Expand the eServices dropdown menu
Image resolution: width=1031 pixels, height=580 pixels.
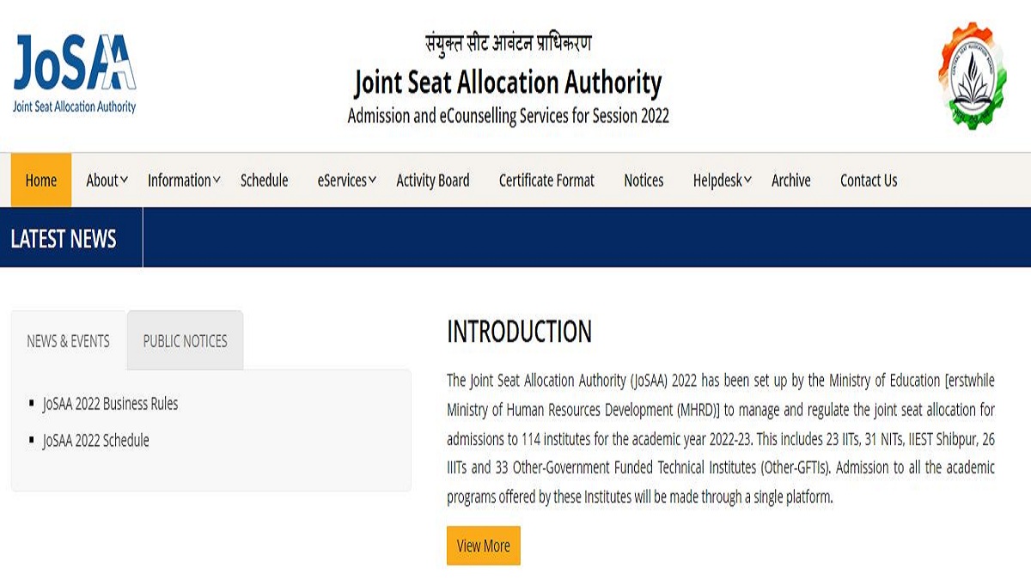[x=346, y=180]
